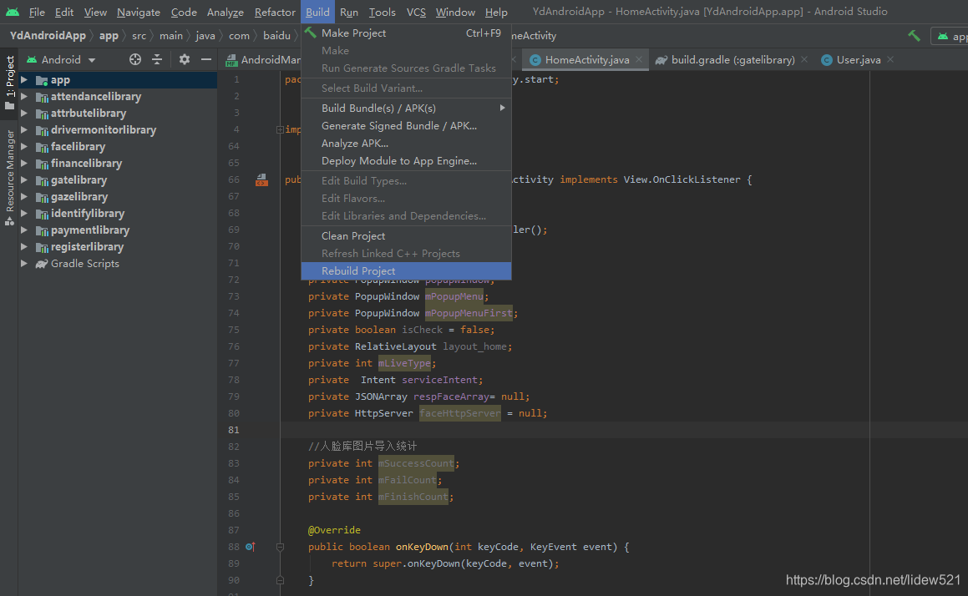Choose Rebuild Project from Build menu
This screenshot has width=968, height=596.
[x=406, y=270]
